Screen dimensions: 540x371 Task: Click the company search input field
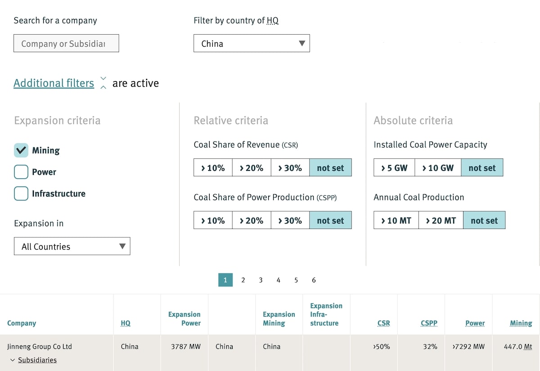pos(66,44)
